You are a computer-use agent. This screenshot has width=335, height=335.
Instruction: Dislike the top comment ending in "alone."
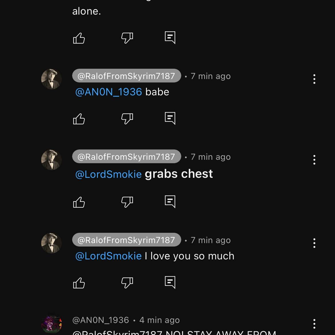pyautogui.click(x=127, y=38)
